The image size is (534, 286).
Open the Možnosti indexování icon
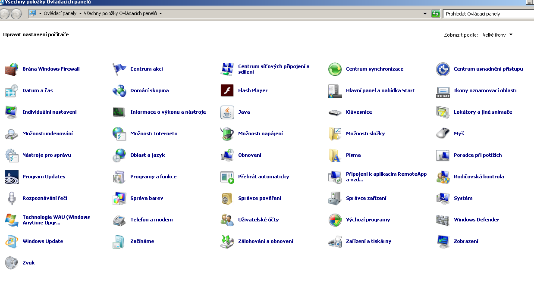pos(12,134)
